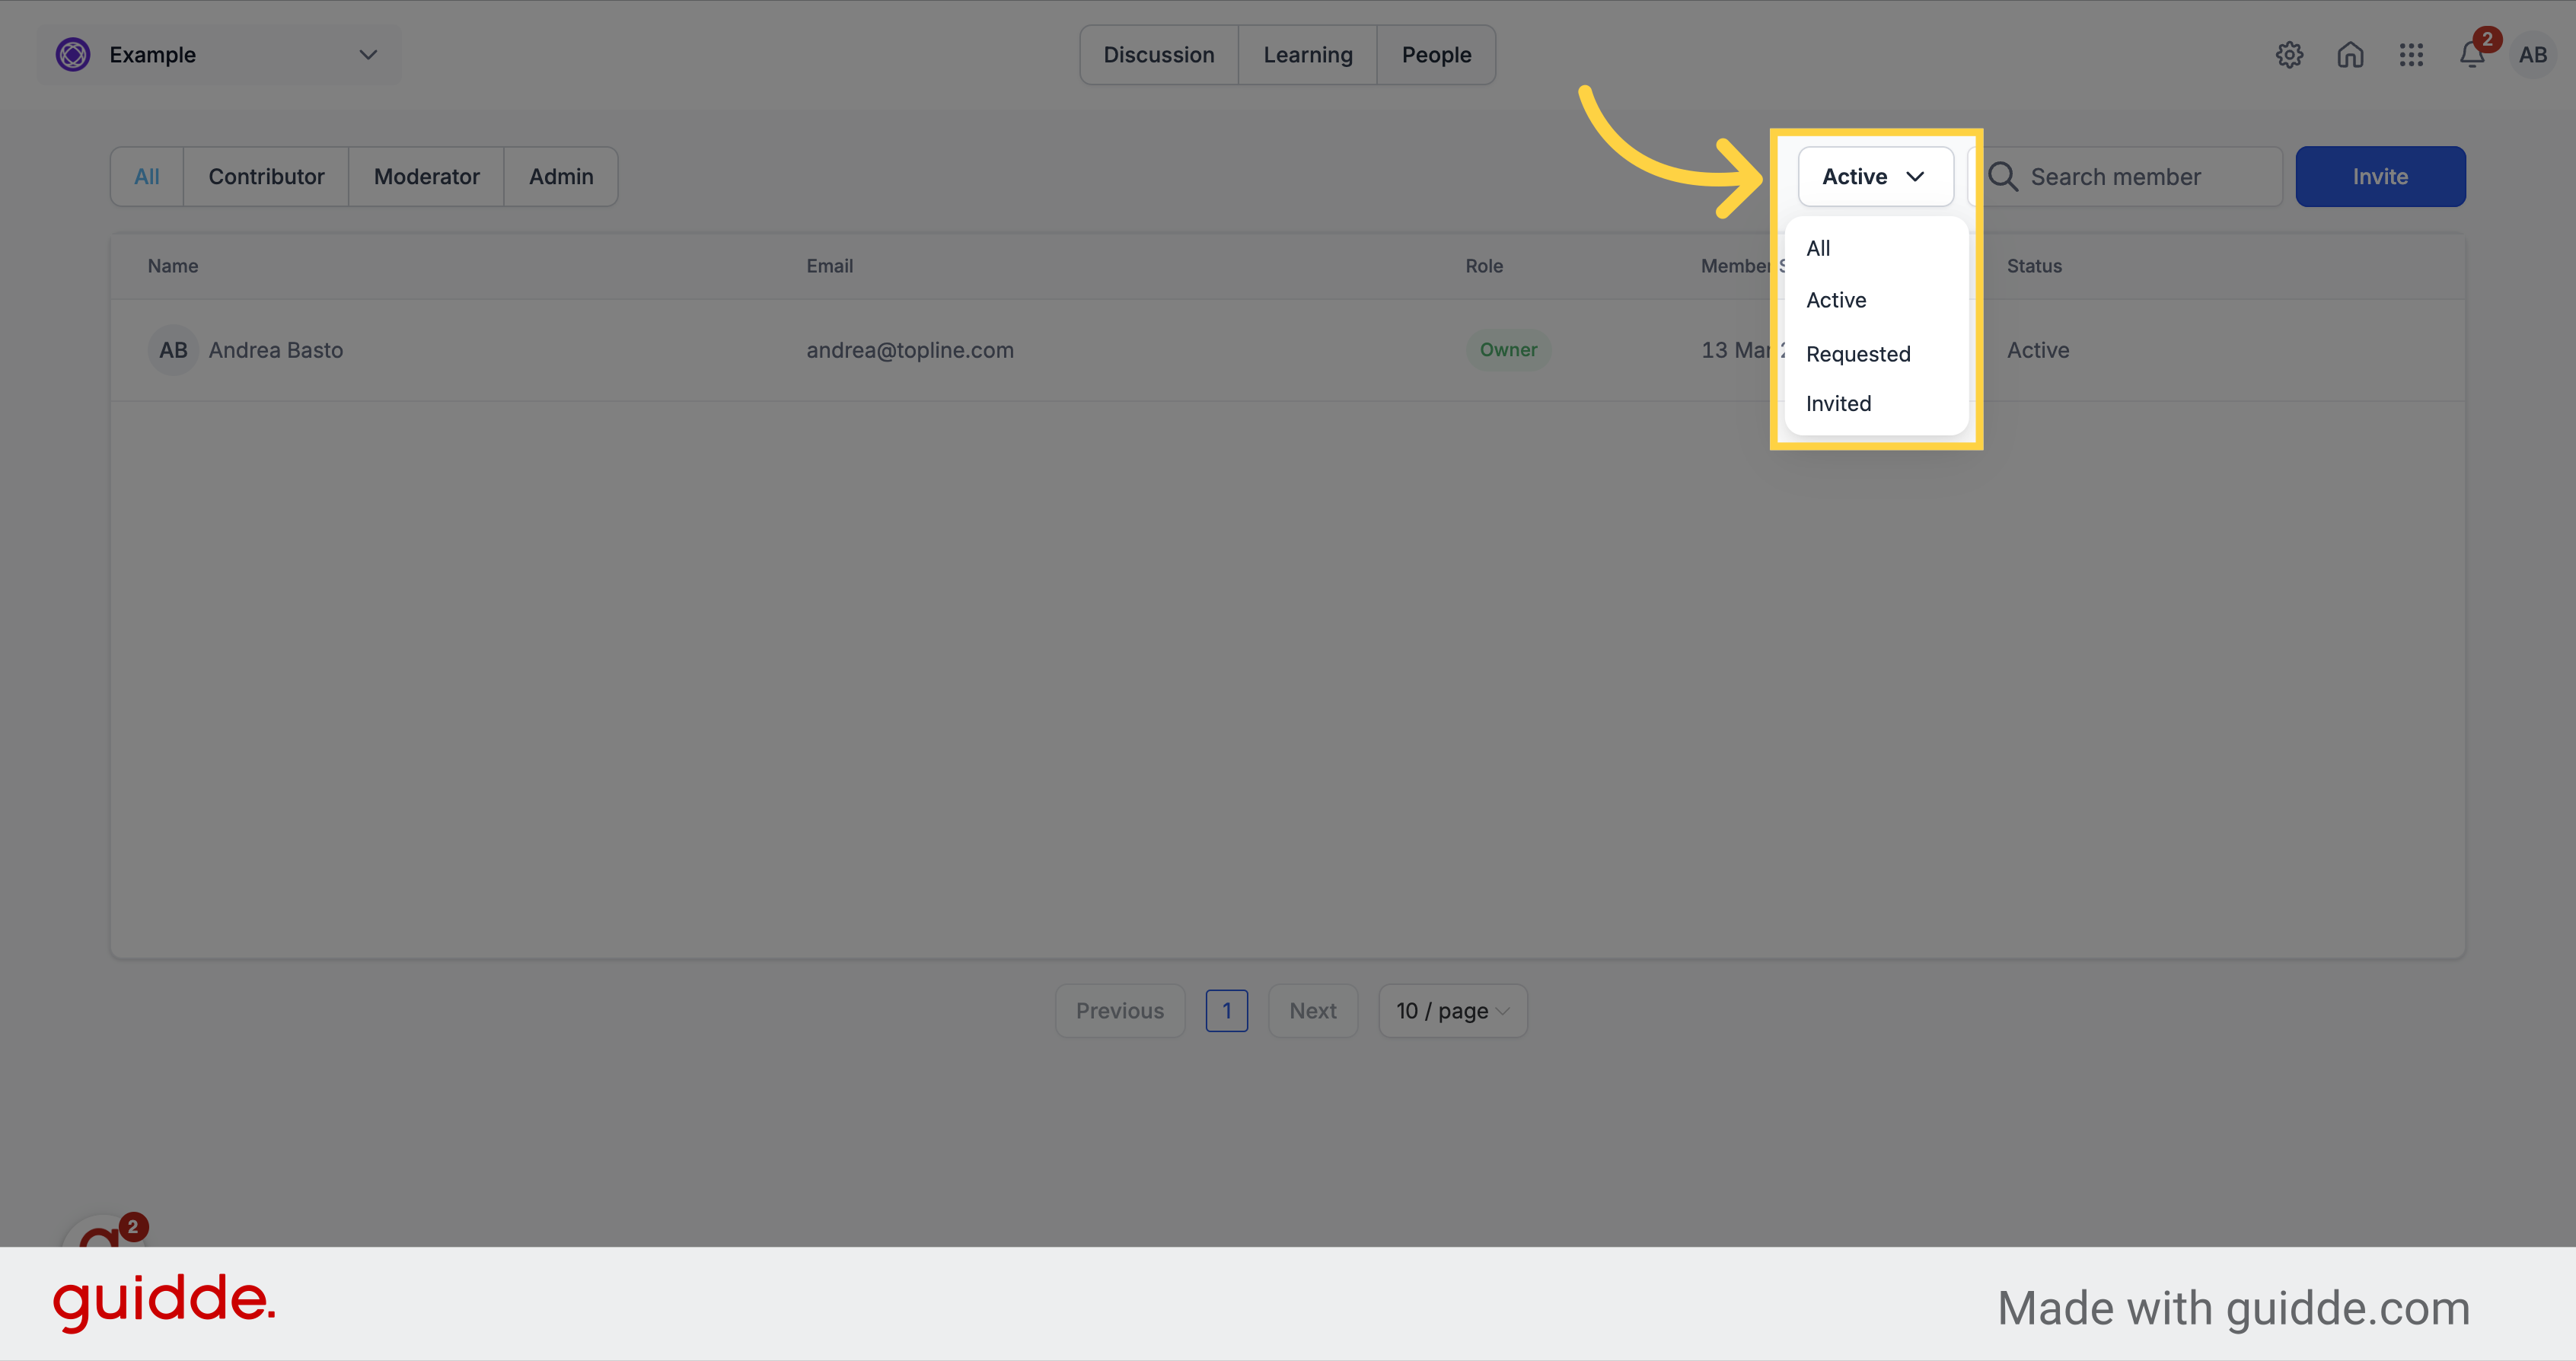Click the Apps grid icon
The image size is (2576, 1361).
pos(2411,53)
